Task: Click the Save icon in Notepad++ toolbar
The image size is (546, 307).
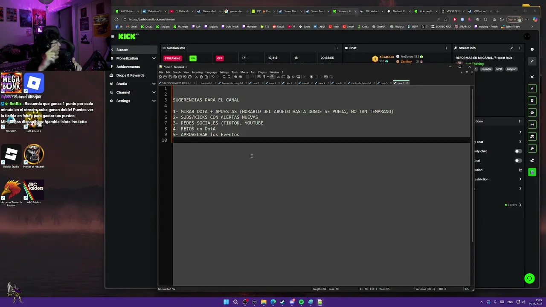Action: 170,77
